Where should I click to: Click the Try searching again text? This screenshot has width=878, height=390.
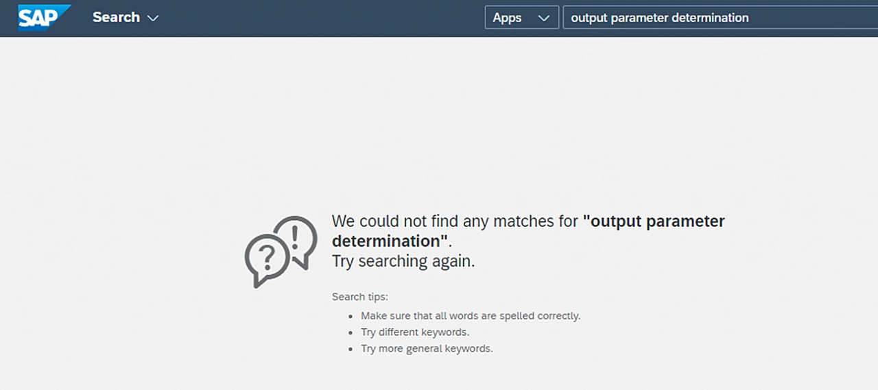pos(403,261)
